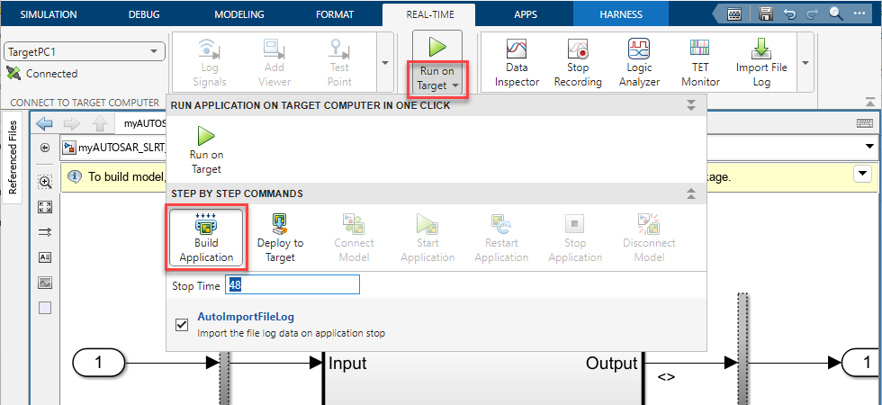This screenshot has width=882, height=405.
Task: Click the redo arrow icon
Action: pos(812,14)
